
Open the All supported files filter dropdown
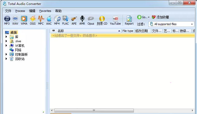[x=171, y=24]
